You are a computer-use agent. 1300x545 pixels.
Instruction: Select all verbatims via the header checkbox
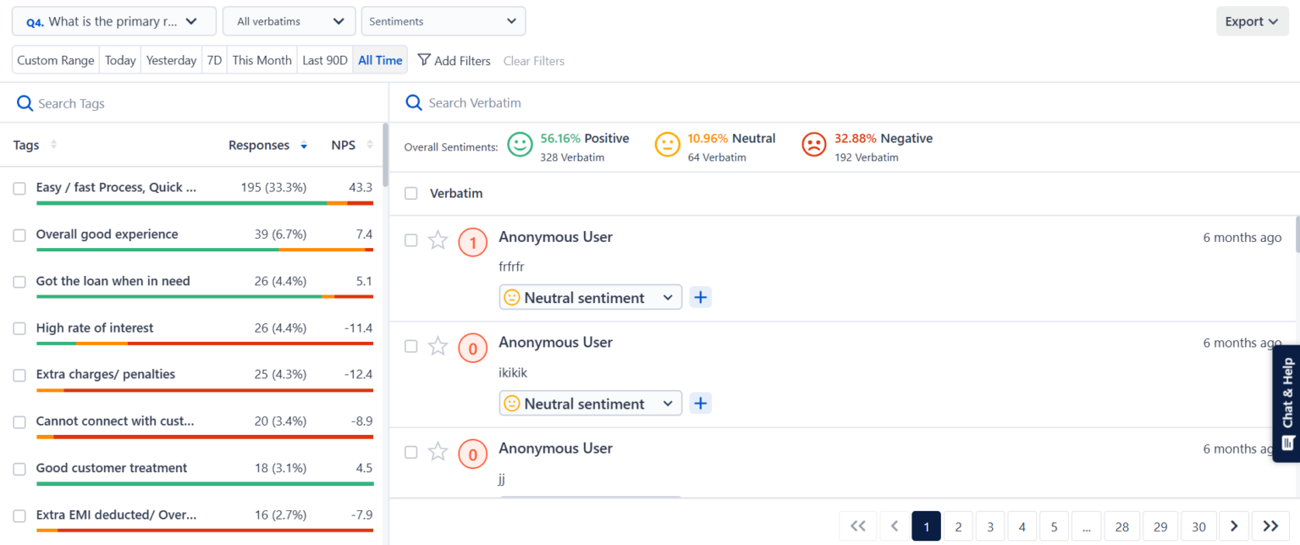410,193
